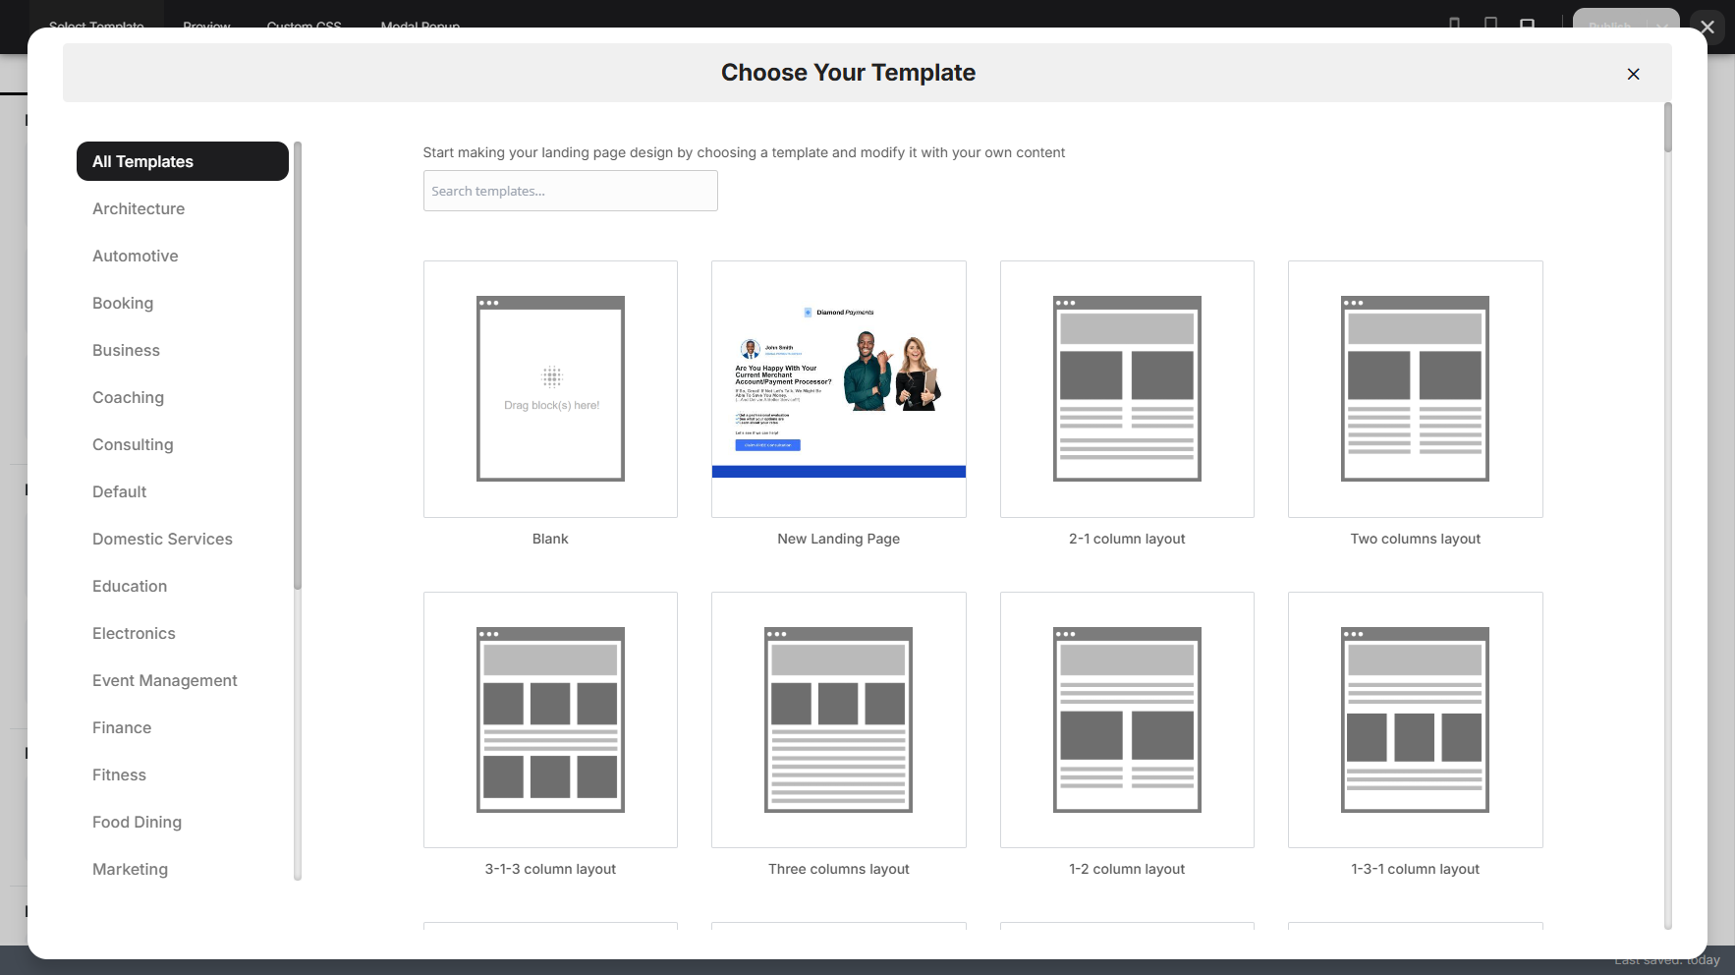Click the category sidebar scrollbar
Image resolution: width=1735 pixels, height=975 pixels.
[298, 366]
